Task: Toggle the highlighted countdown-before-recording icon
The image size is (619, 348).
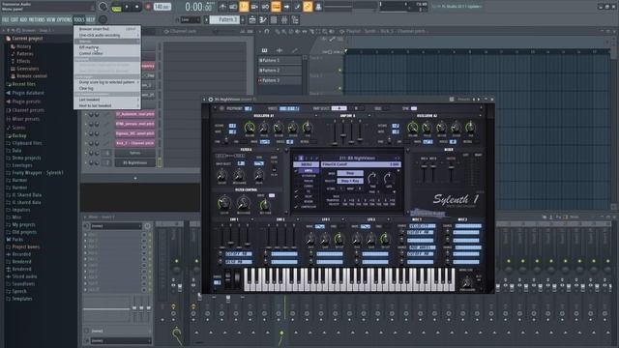Action: tap(244, 7)
